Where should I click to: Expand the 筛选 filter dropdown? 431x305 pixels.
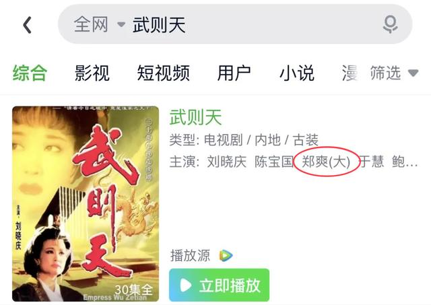pyautogui.click(x=394, y=73)
